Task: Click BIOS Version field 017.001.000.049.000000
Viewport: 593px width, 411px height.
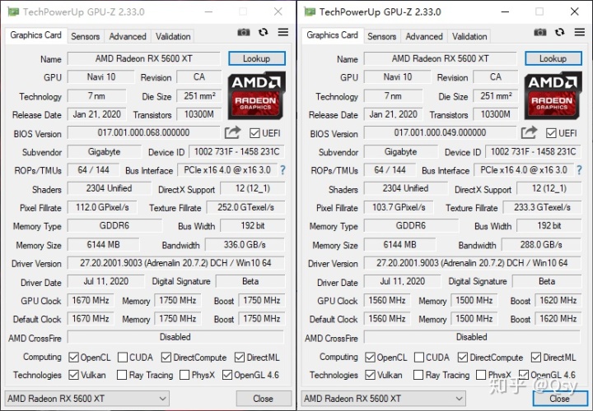Action: coord(440,132)
